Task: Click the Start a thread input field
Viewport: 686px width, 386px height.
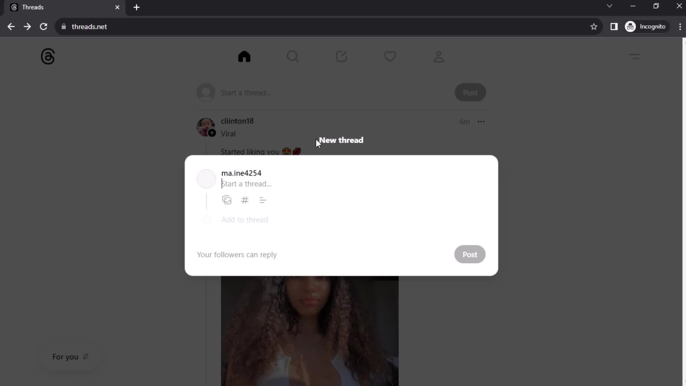Action: pos(247,183)
